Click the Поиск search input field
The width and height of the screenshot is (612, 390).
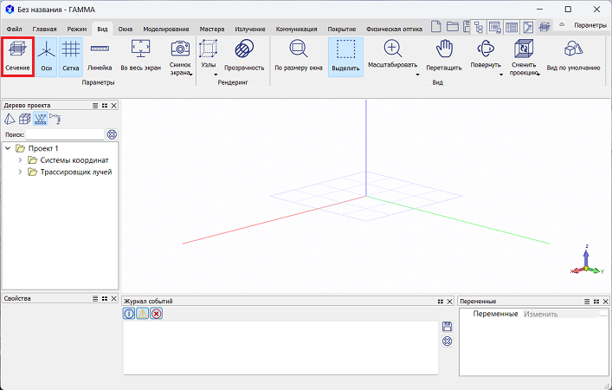tap(64, 134)
